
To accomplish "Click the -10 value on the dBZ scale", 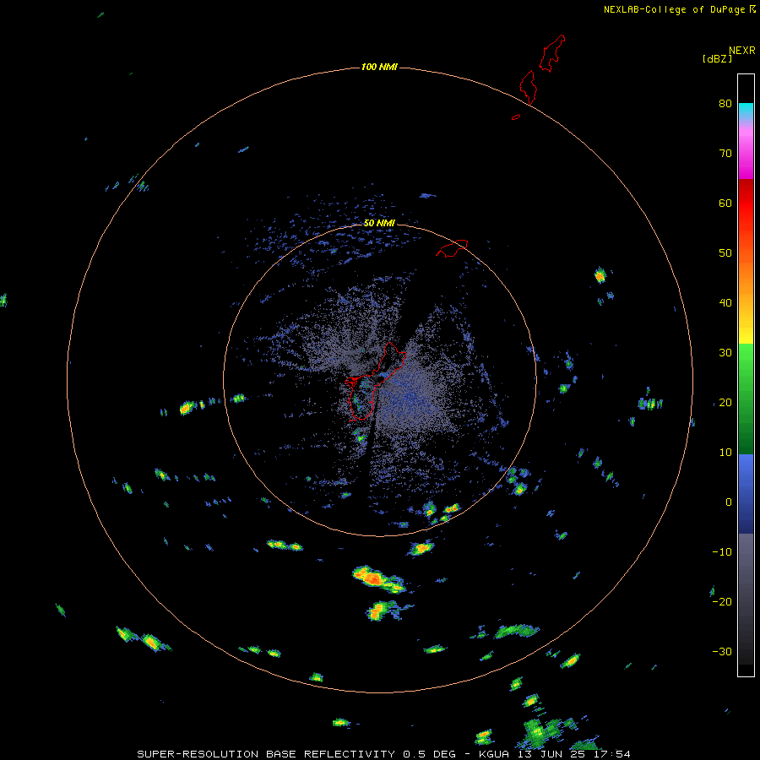I will tap(722, 551).
